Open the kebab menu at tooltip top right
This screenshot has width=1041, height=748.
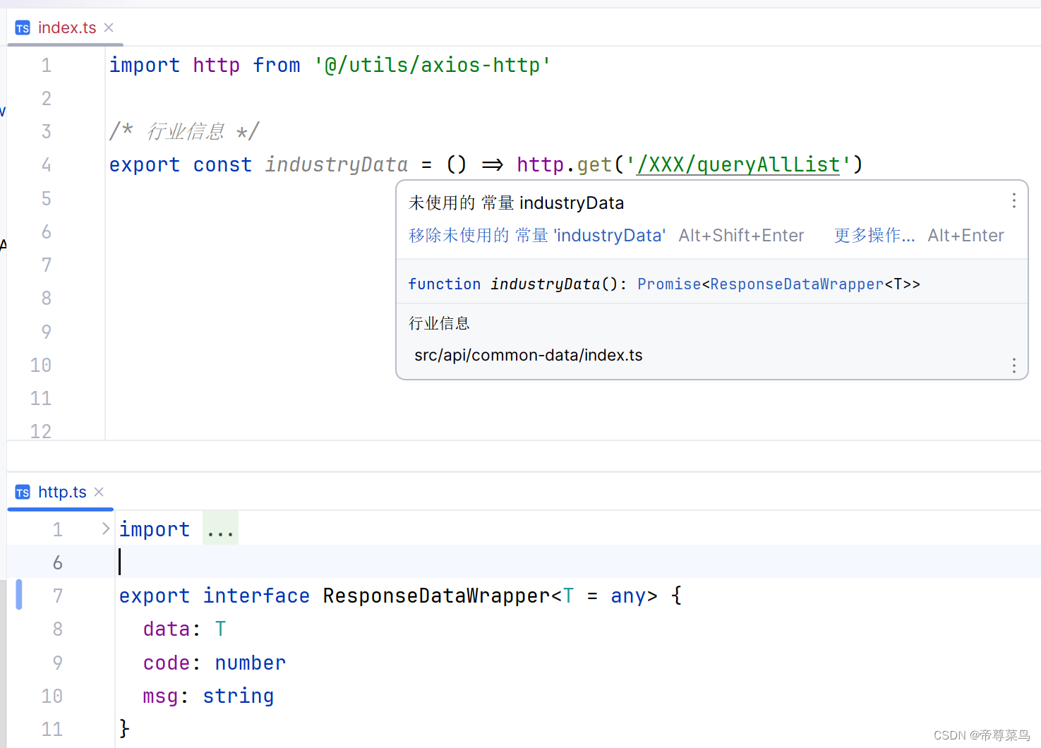click(1013, 200)
